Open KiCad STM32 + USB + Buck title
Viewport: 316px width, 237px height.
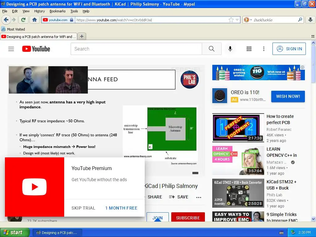(x=281, y=185)
